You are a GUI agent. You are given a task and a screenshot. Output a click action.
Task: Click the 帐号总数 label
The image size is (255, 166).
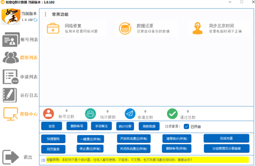[66, 117]
